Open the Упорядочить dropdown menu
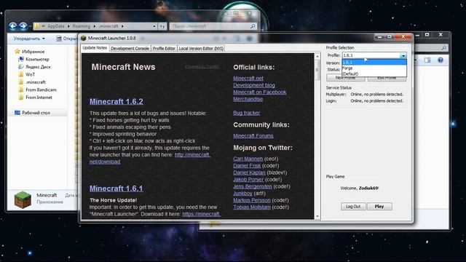This screenshot has width=466, height=262. coord(29,39)
